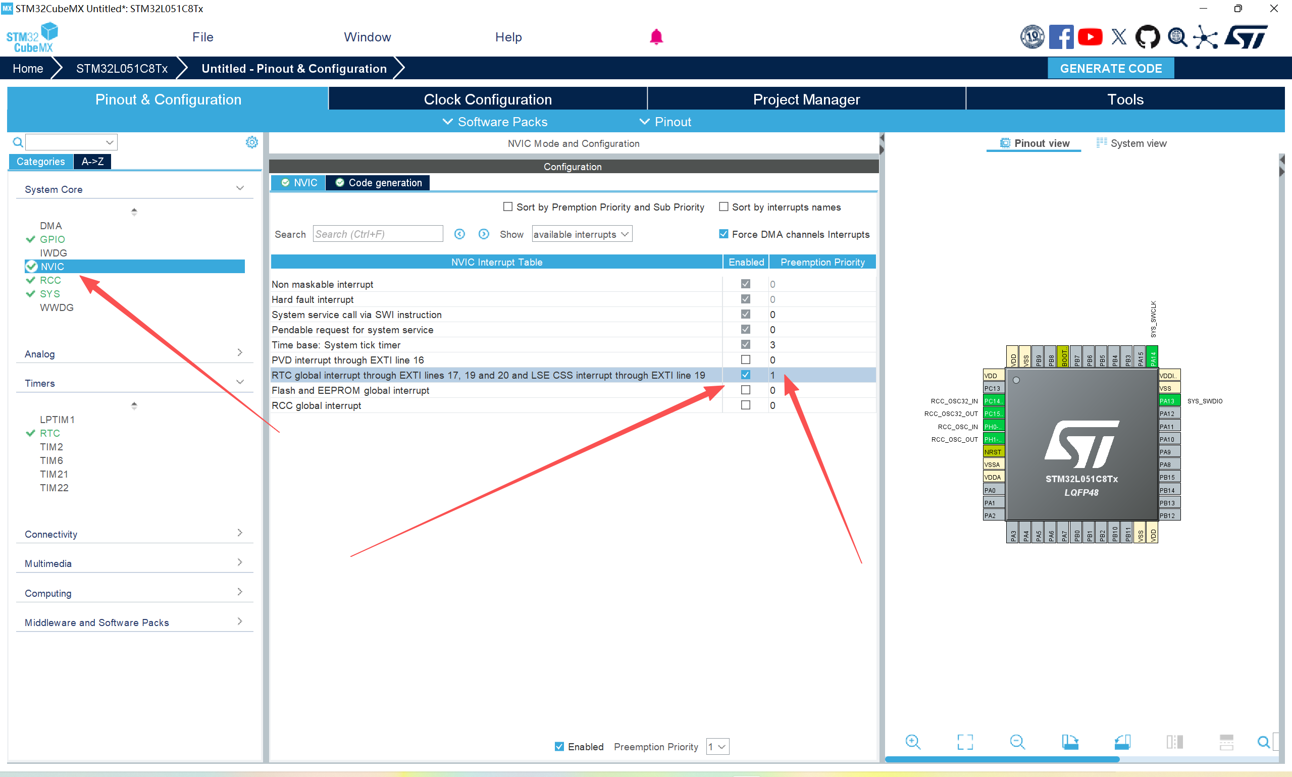Toggle Sort by interrupts names checkbox
Viewport: 1292px width, 777px height.
click(723, 207)
